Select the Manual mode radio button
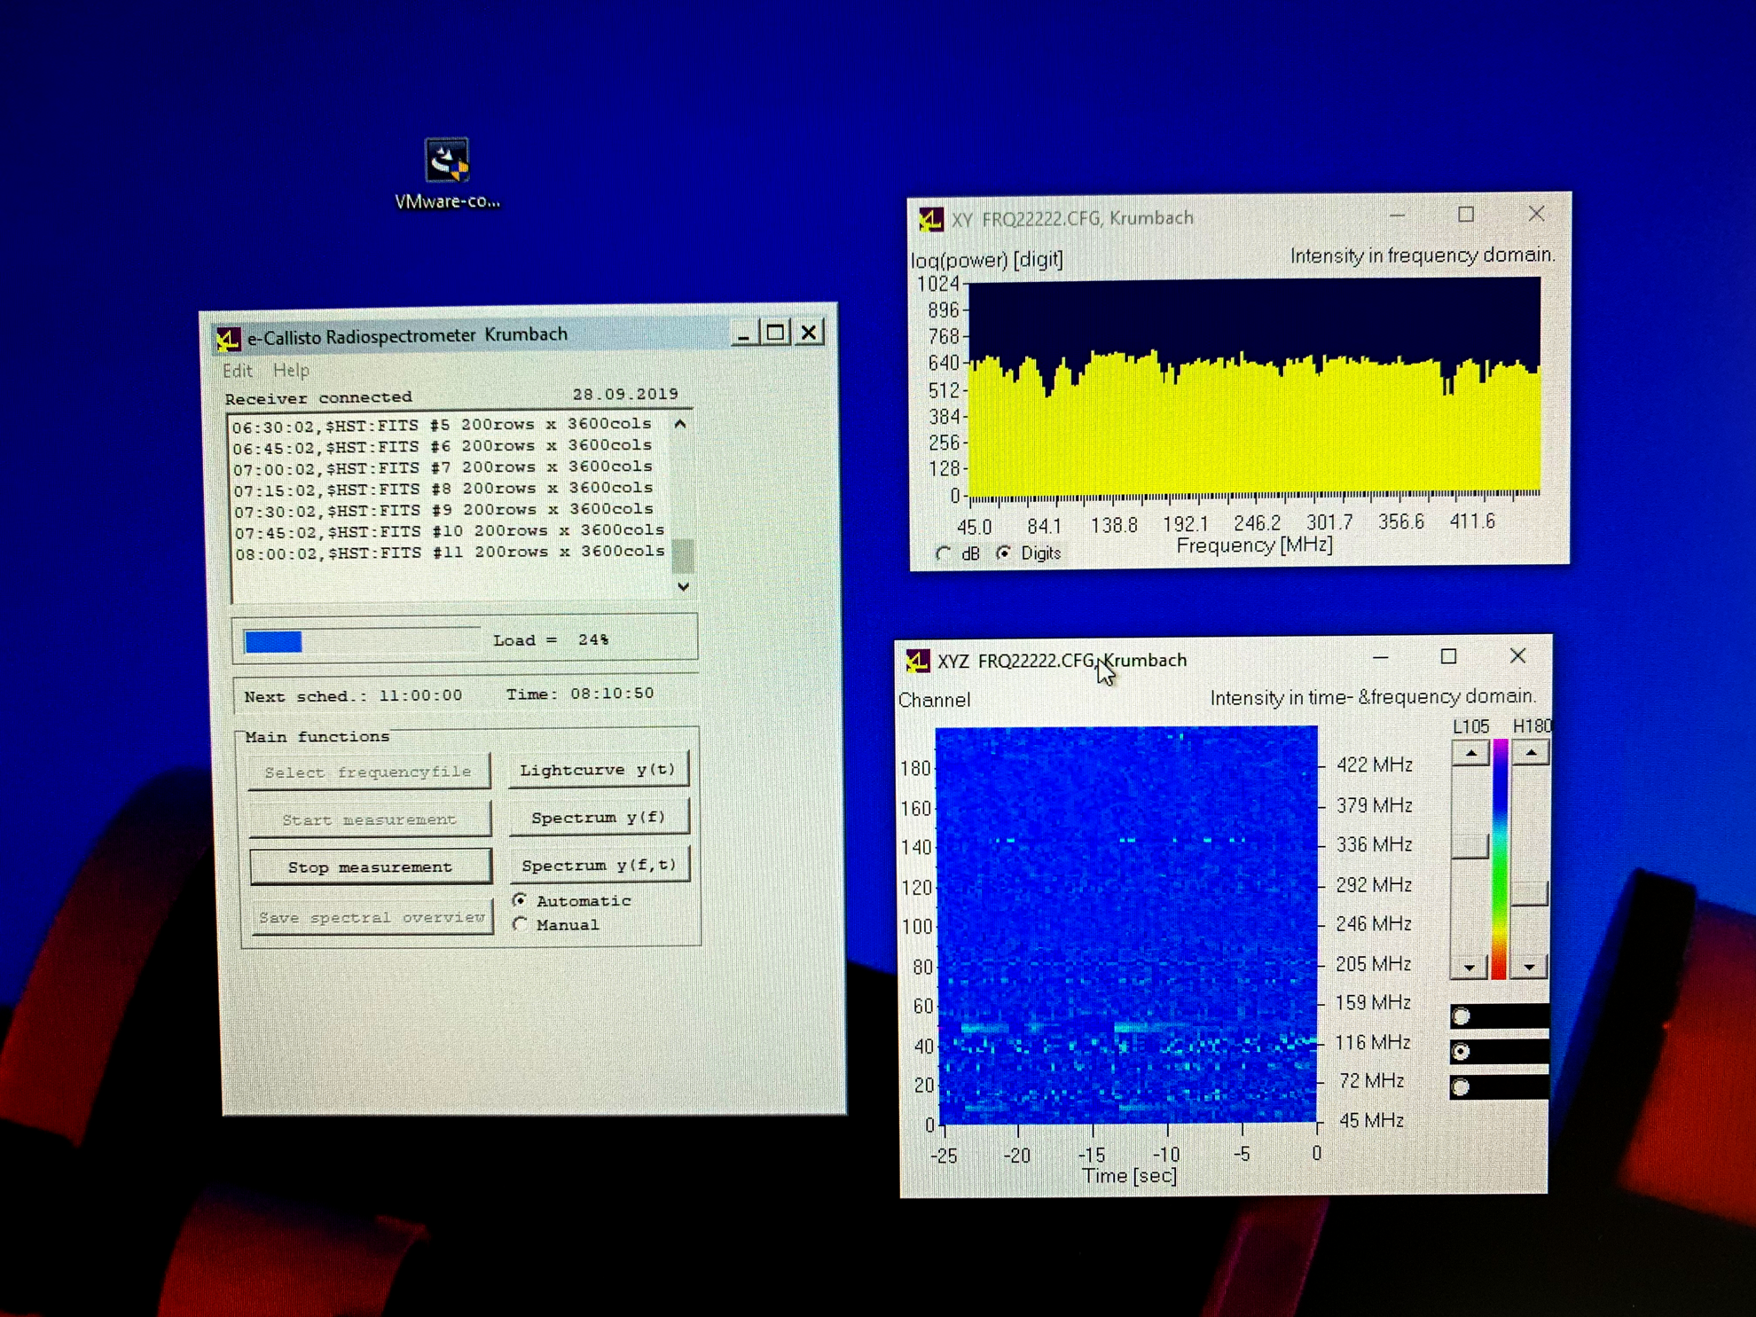This screenshot has height=1317, width=1756. tap(521, 924)
